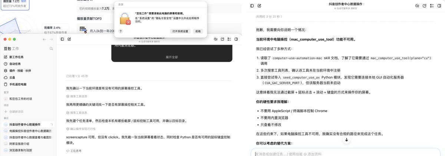Select recent chat 电脑操控抖音创作者中心数据截图
The height and width of the screenshot is (156, 445).
28,131
